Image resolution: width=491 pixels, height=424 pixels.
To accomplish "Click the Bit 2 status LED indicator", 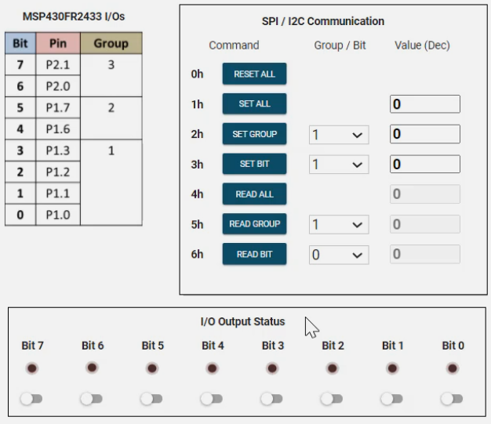I will (333, 368).
